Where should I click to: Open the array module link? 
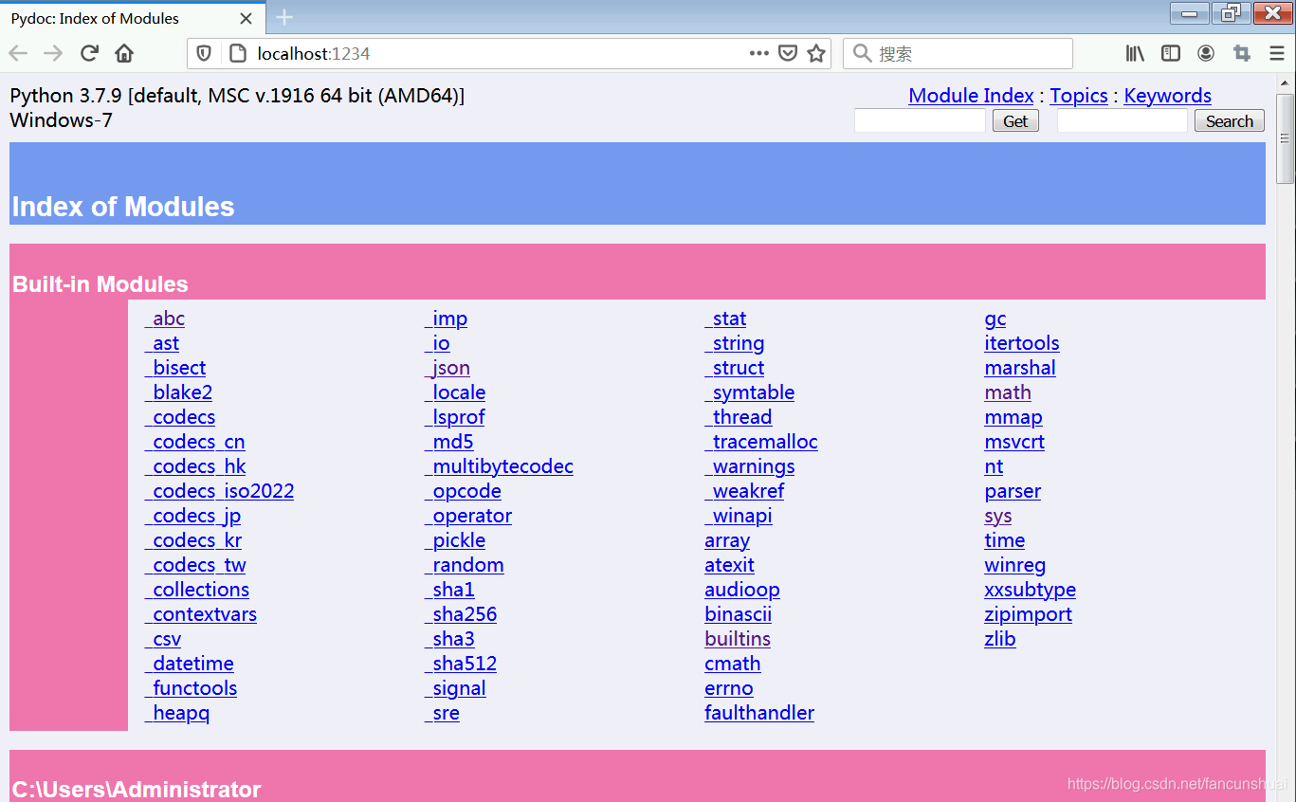(727, 540)
